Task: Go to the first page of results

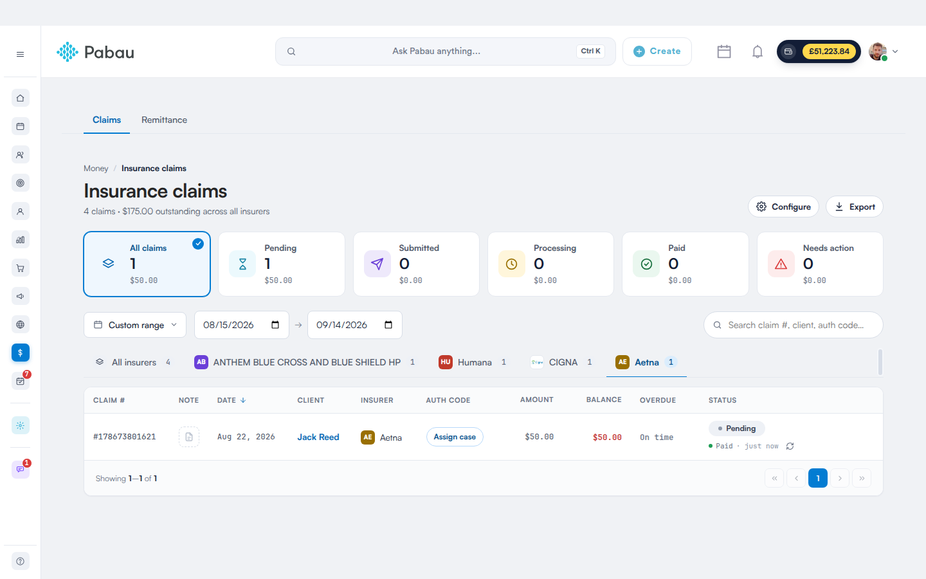Action: click(x=774, y=478)
